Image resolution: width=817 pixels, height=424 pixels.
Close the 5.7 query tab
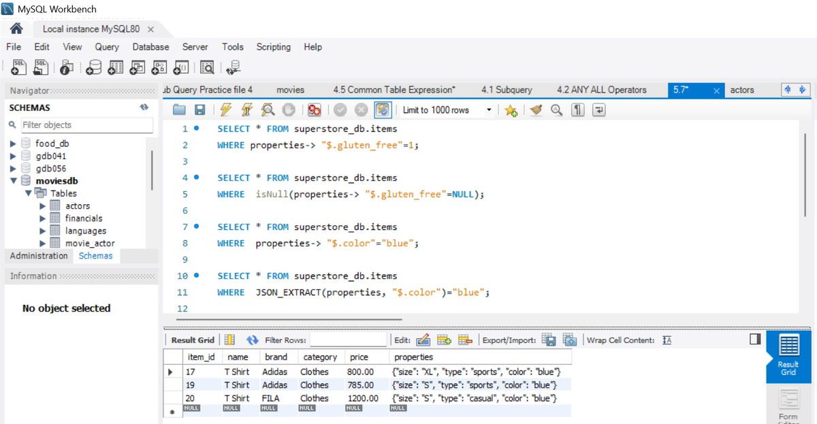coord(716,91)
